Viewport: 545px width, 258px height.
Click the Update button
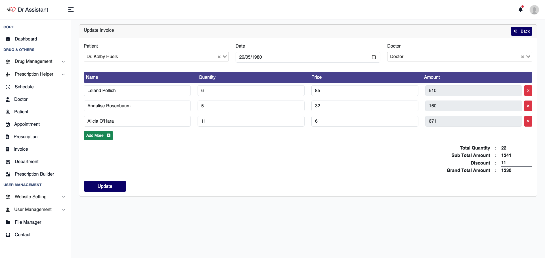coord(105,186)
